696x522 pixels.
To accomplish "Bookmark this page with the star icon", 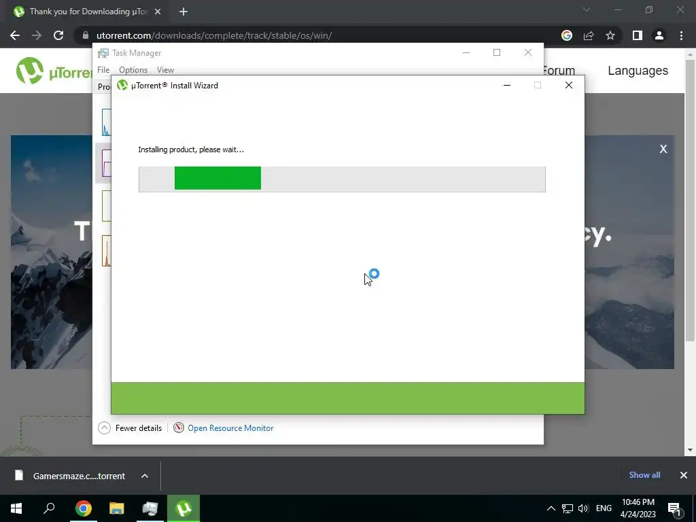I will tap(610, 35).
